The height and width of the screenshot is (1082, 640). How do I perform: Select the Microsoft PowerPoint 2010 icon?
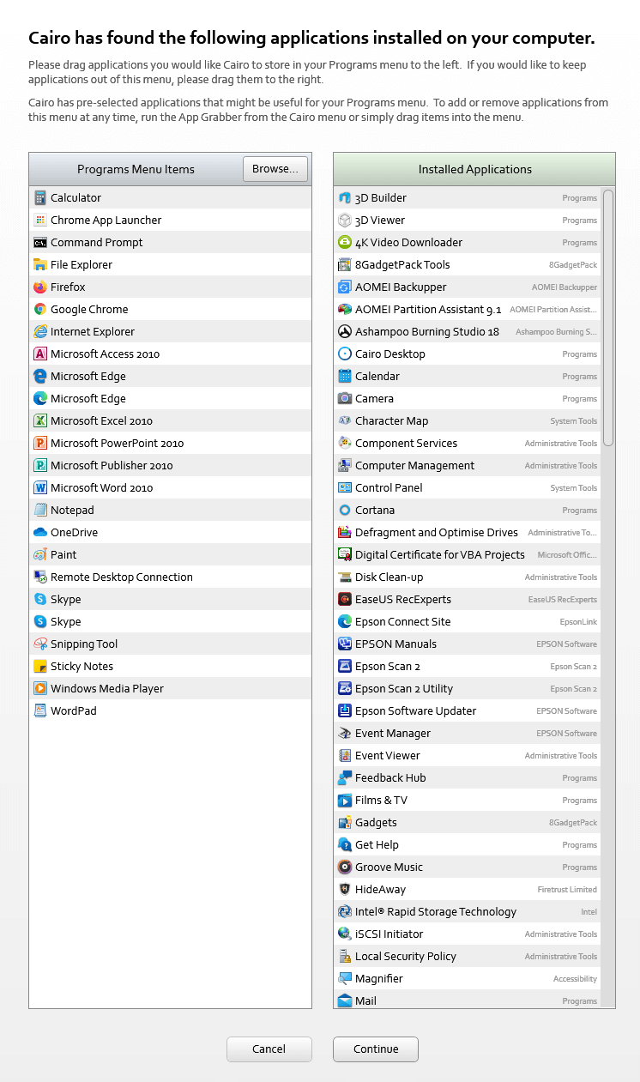click(x=39, y=444)
